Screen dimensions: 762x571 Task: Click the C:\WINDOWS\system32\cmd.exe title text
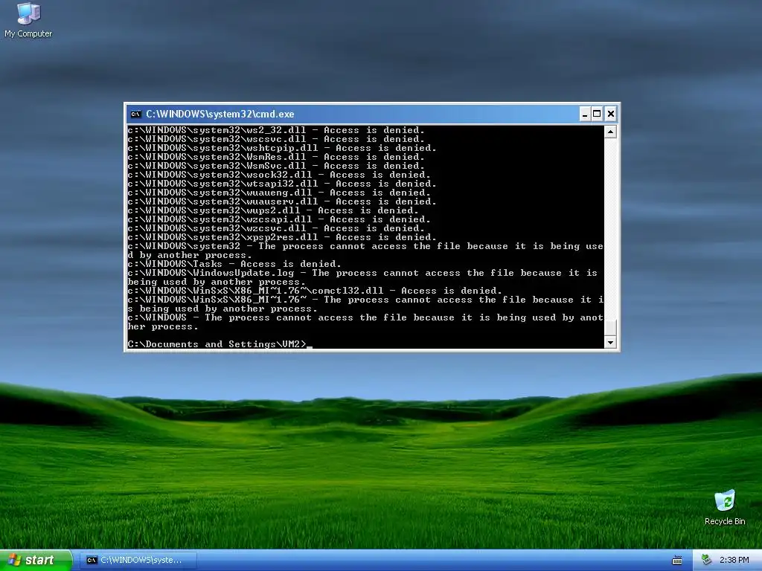pyautogui.click(x=220, y=114)
